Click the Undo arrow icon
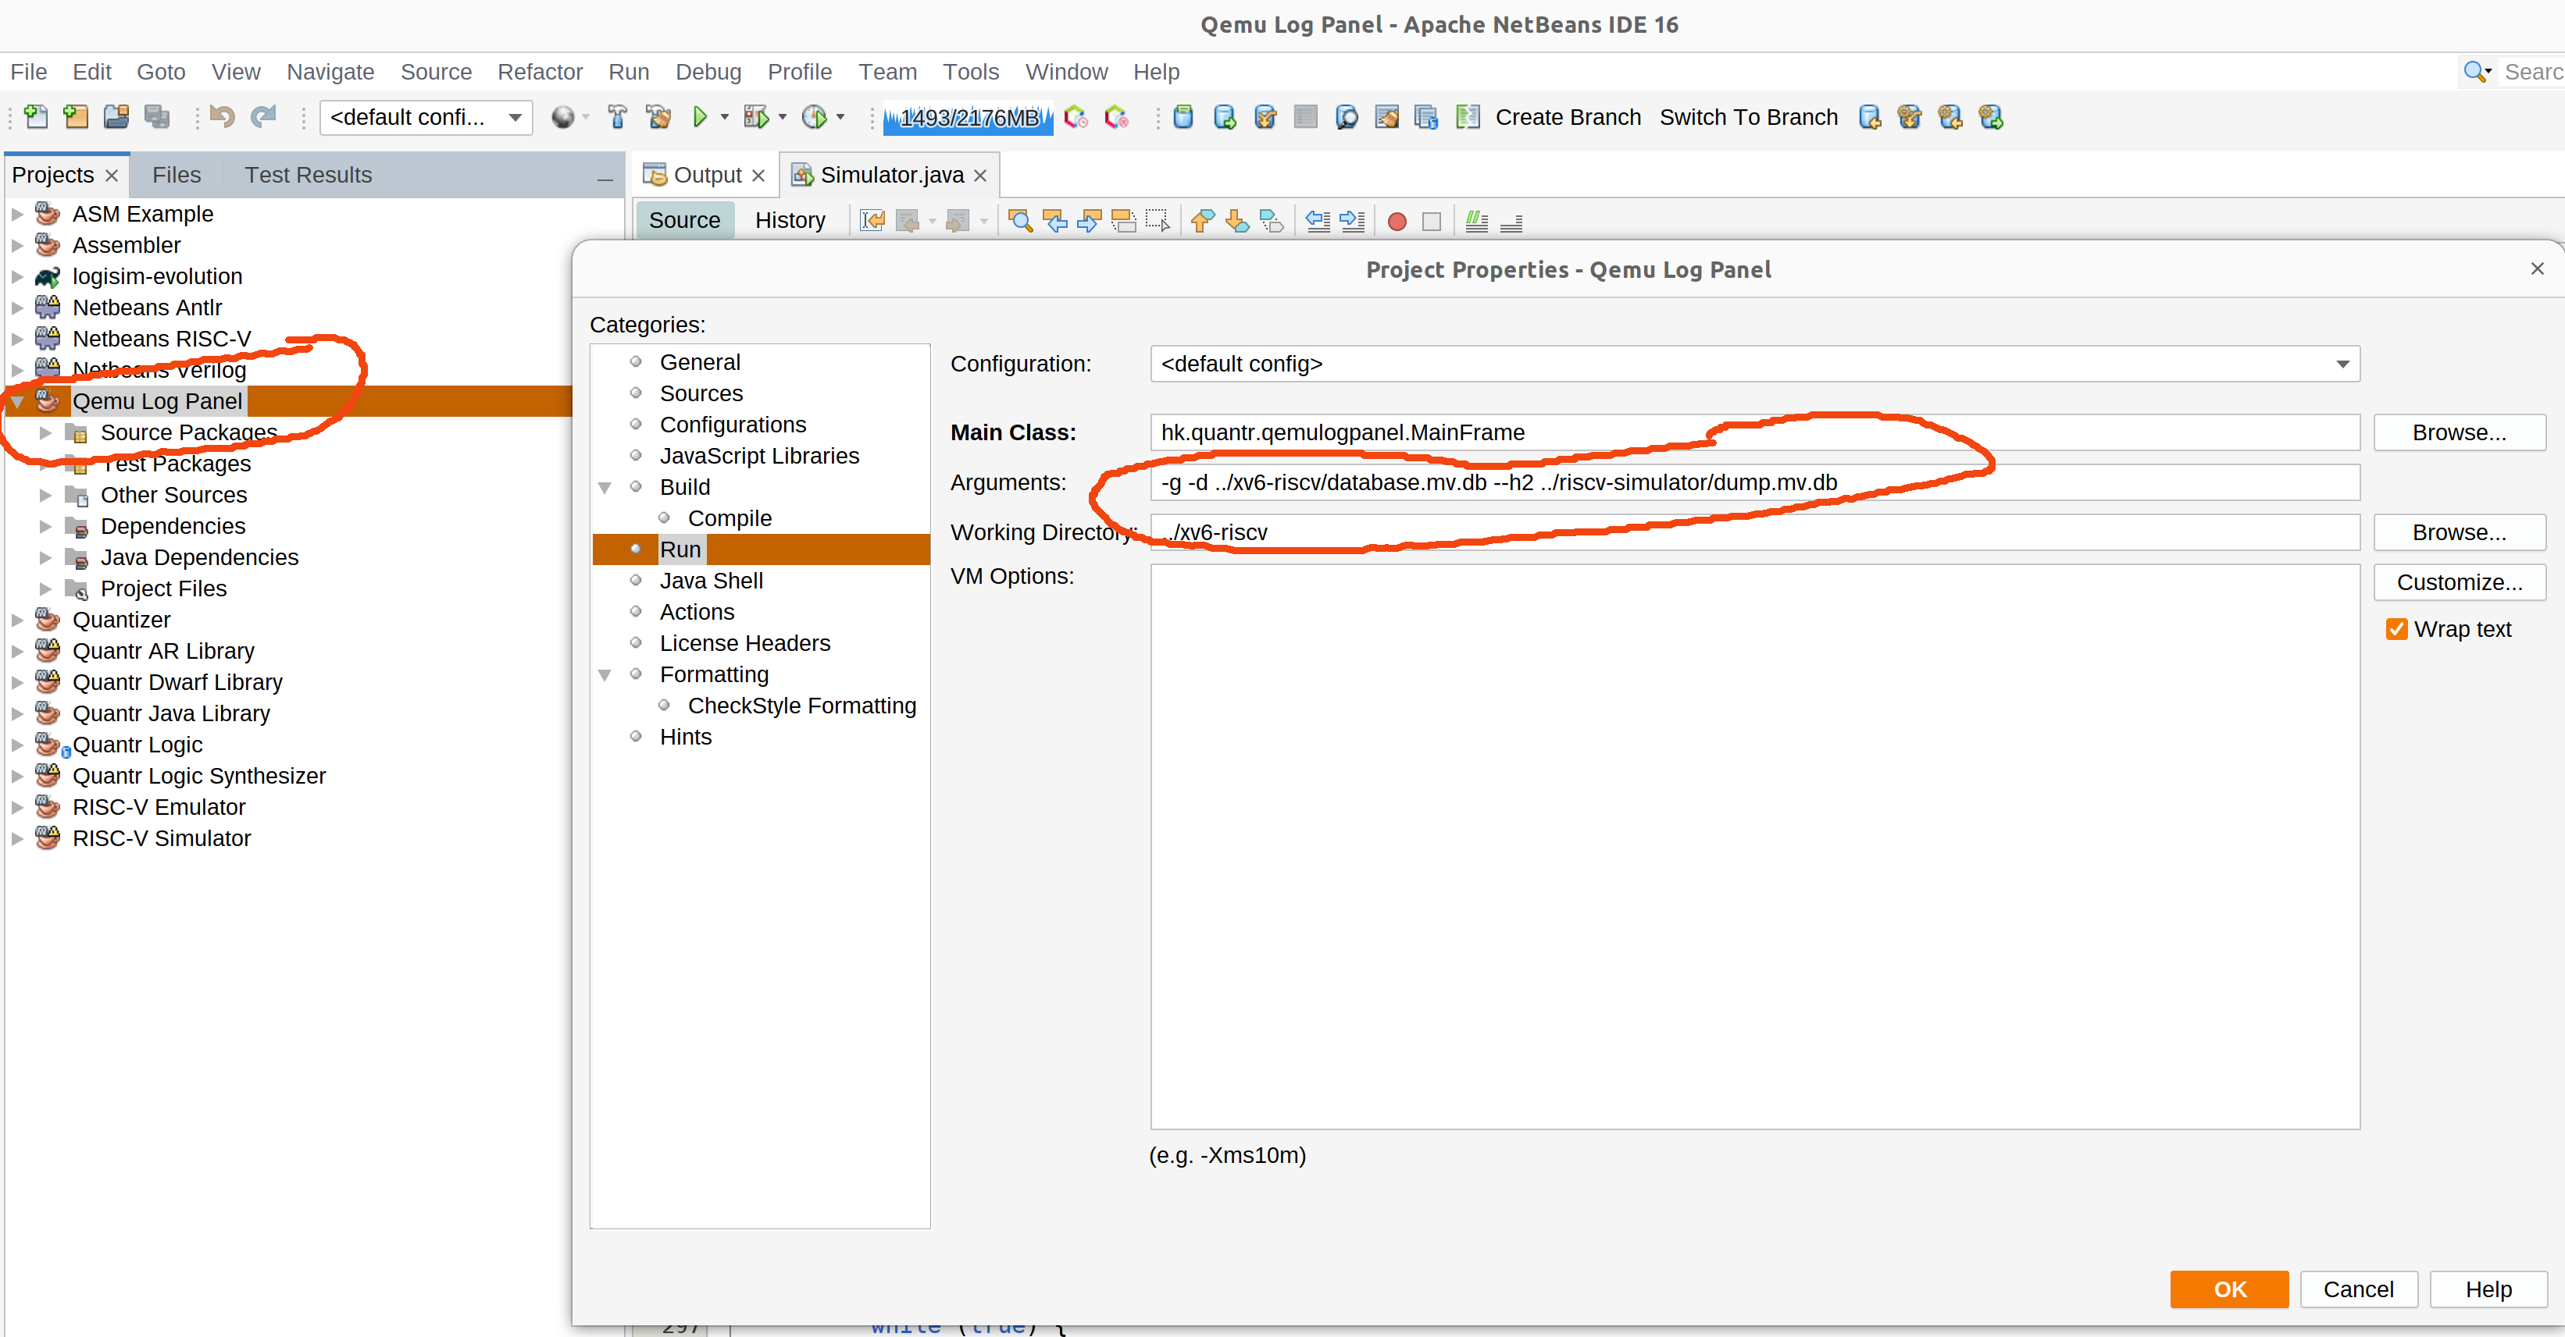2565x1337 pixels. coord(222,117)
